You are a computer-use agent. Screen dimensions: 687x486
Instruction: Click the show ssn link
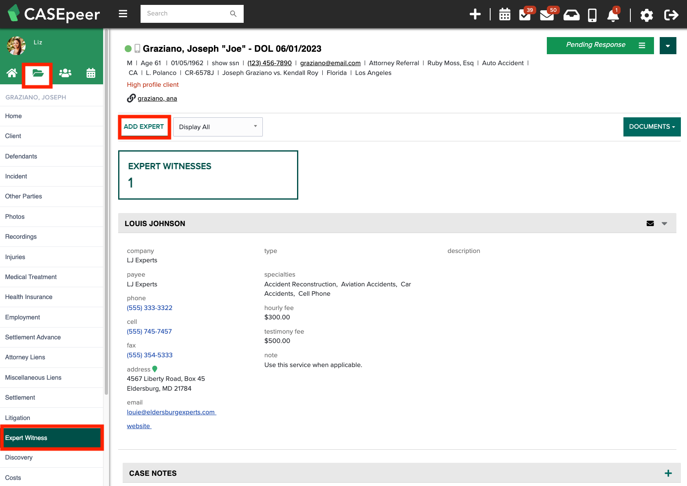click(x=225, y=63)
